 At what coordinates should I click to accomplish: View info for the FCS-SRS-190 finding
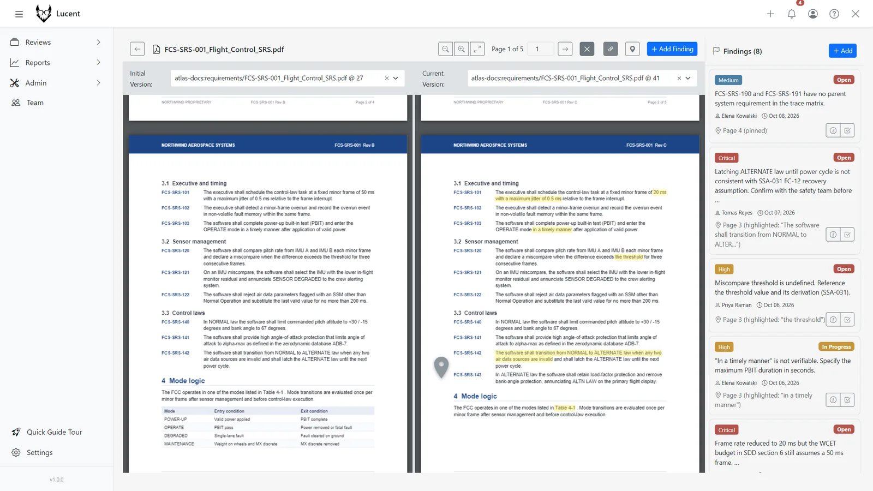[833, 130]
